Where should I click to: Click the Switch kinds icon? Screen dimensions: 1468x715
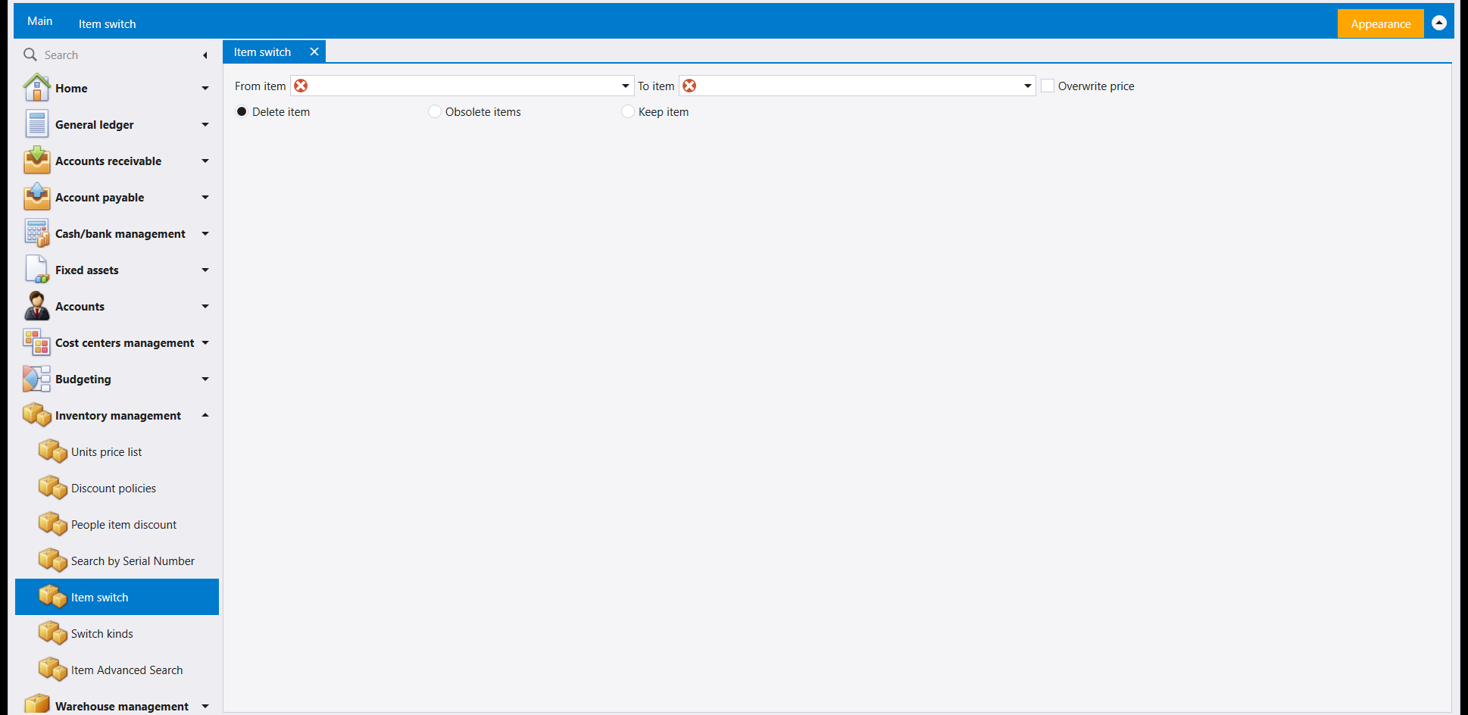click(53, 633)
